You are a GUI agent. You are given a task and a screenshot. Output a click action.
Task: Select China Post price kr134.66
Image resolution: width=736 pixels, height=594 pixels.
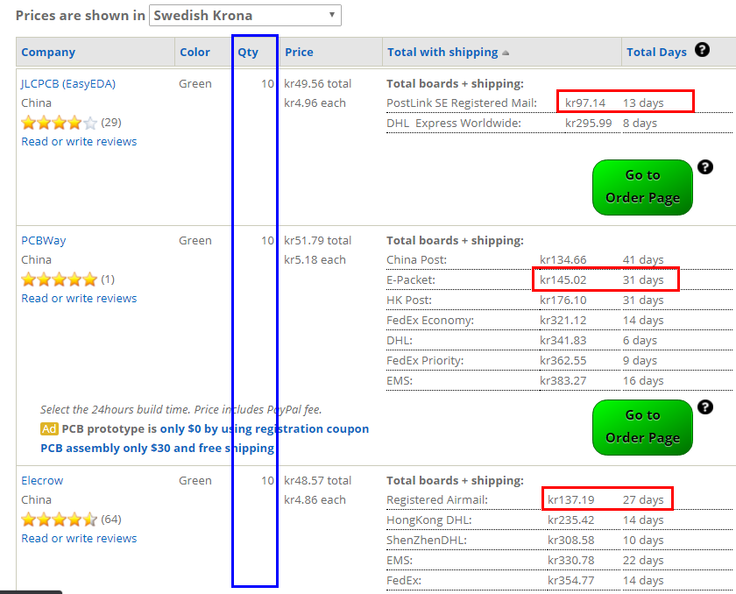pyautogui.click(x=563, y=260)
